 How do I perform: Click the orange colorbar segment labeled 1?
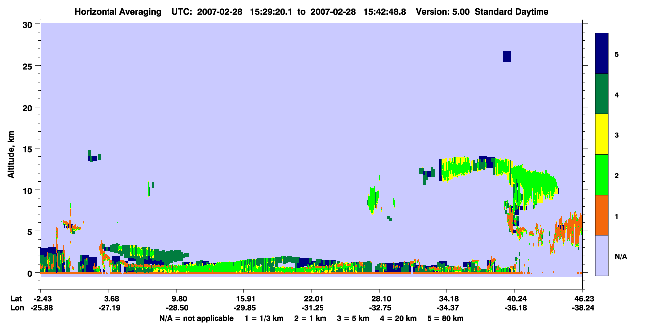[602, 215]
